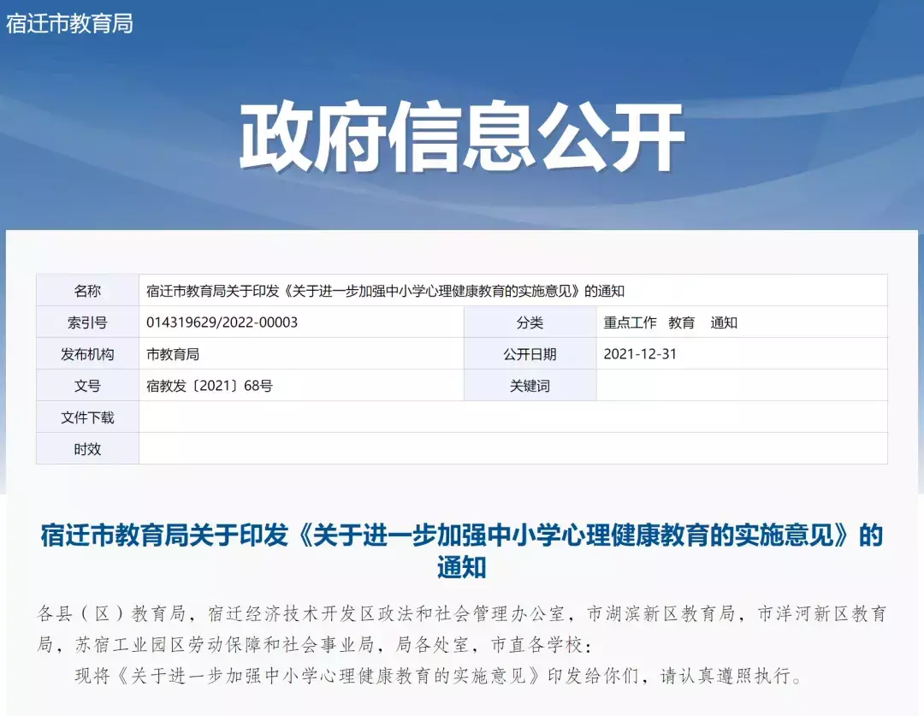Click the date 2021-12-31
Screen dimensions: 924x716
[640, 354]
